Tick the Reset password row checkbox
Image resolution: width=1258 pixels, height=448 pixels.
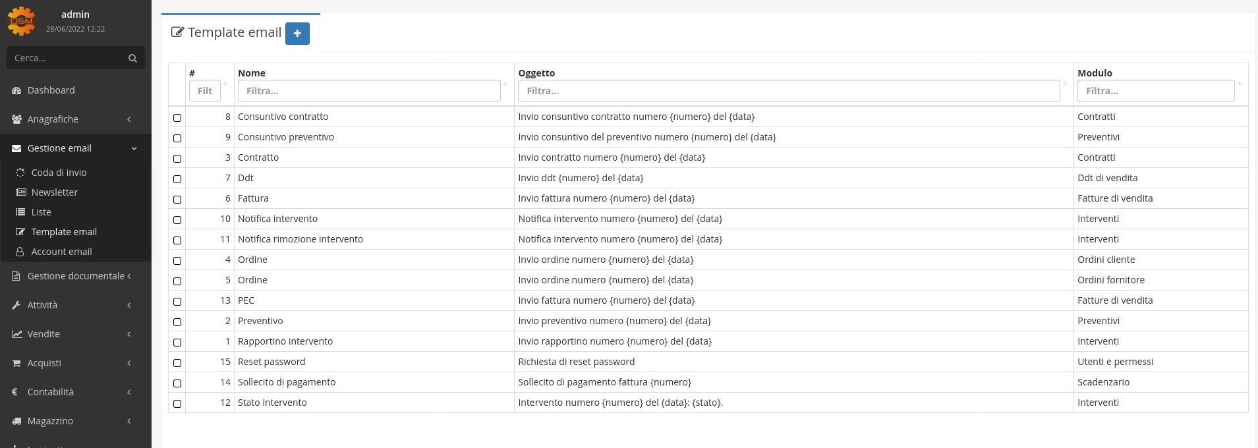177,362
